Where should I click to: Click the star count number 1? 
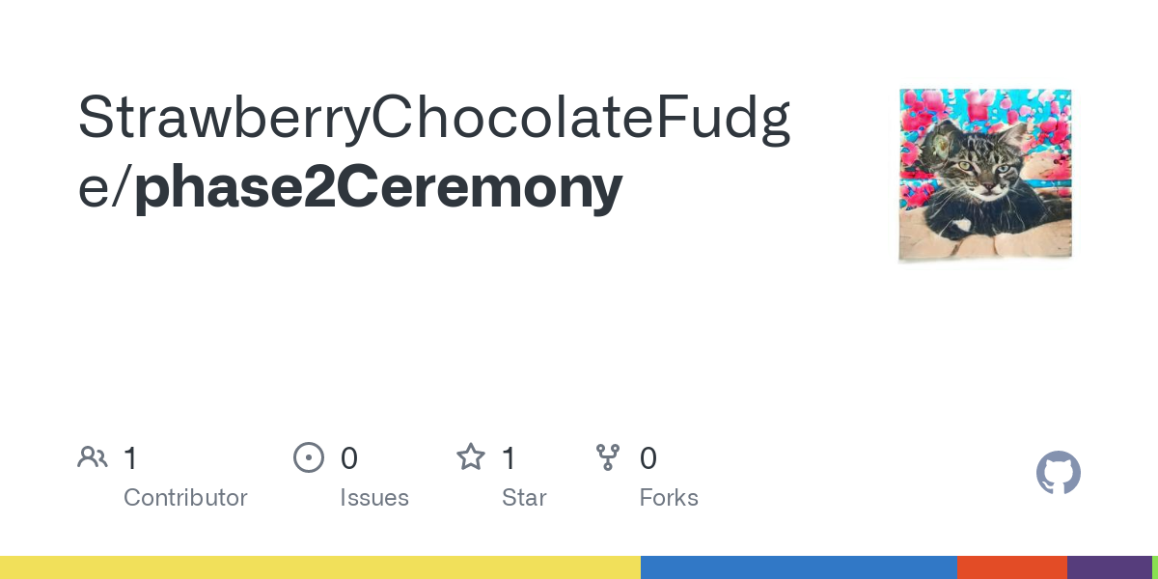coord(509,458)
